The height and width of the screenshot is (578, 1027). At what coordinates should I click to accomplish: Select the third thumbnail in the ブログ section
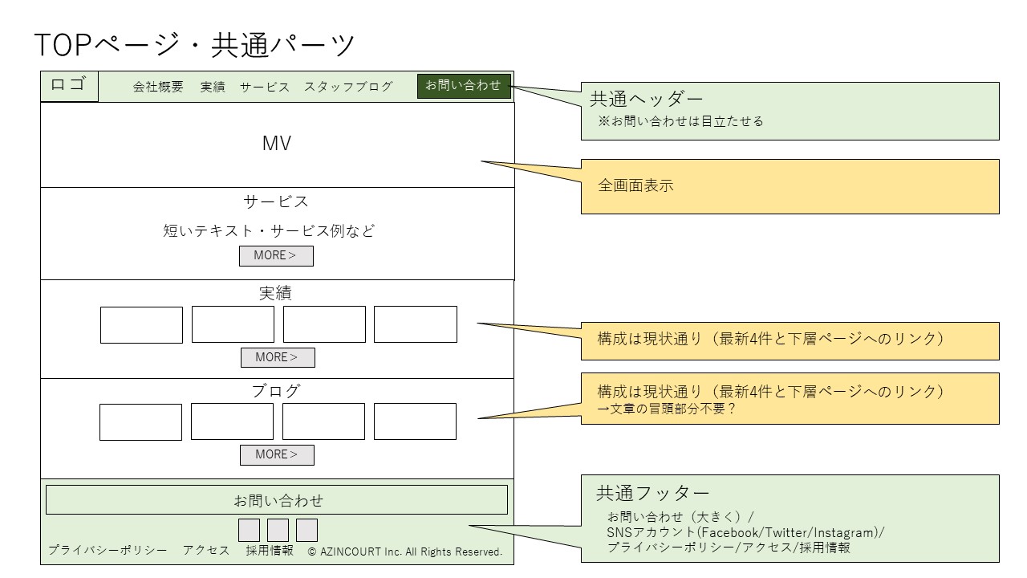[323, 421]
